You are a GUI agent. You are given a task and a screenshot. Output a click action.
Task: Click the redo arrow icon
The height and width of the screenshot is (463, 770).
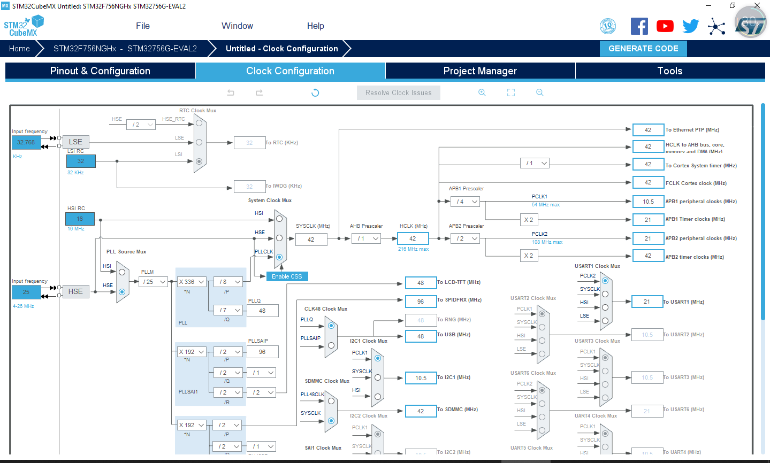pyautogui.click(x=260, y=92)
